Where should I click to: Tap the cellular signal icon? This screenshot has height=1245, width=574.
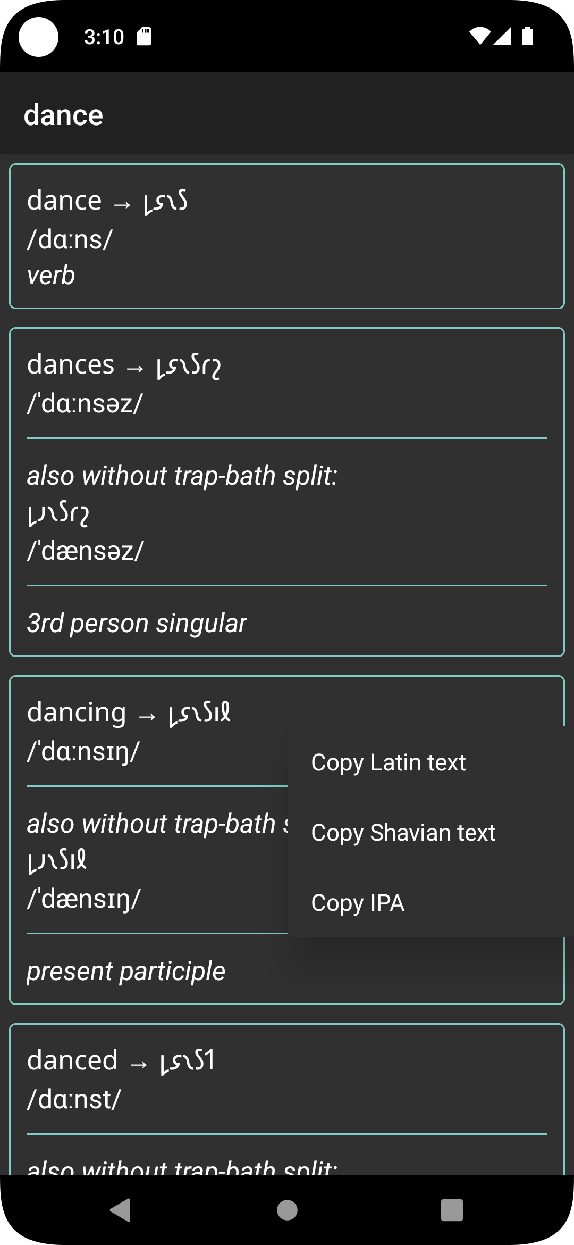(502, 36)
